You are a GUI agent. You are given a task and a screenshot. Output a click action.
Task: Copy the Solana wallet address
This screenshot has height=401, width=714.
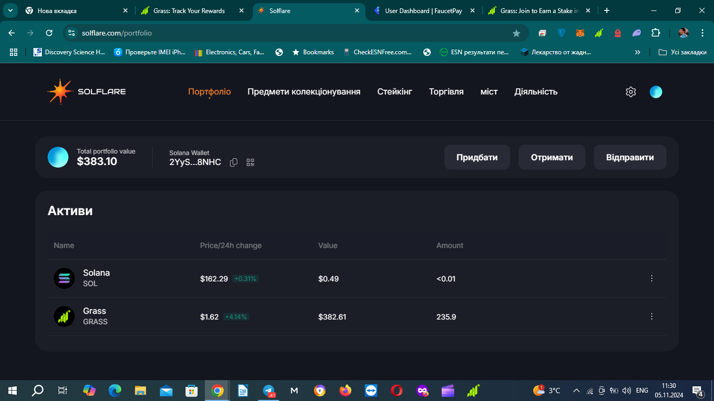[234, 162]
